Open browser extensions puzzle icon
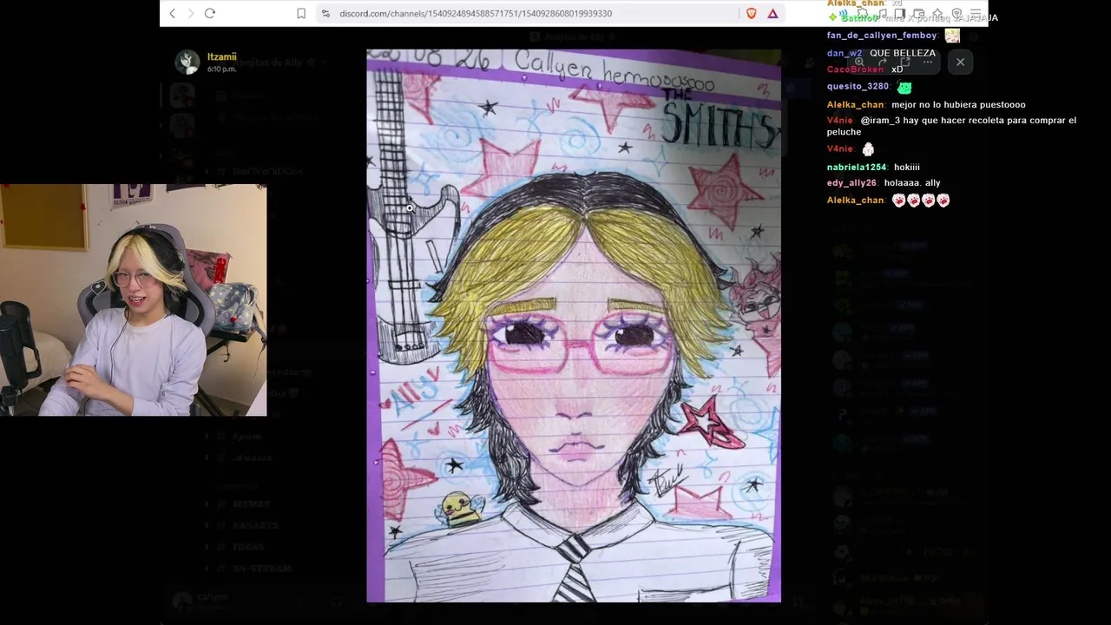This screenshot has width=1111, height=625. (862, 14)
